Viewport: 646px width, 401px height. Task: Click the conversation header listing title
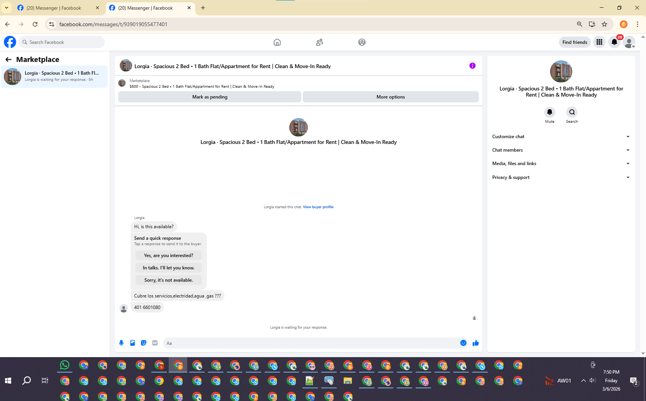(232, 66)
